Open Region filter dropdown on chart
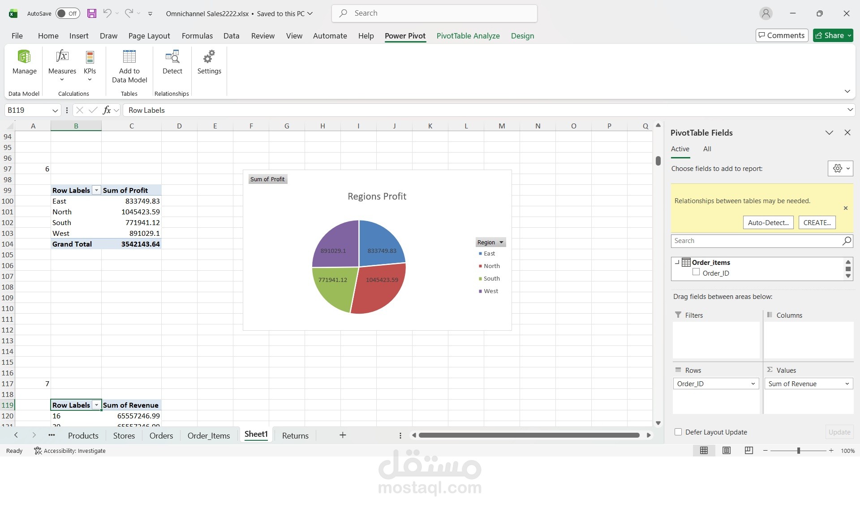This screenshot has width=860, height=507. coord(501,243)
